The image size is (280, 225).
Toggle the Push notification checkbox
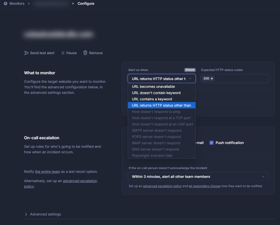click(212, 143)
